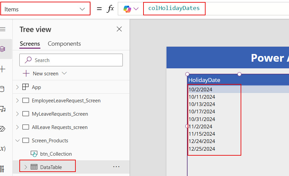
Task: Select EmployeeLeaveRequest_Screen in tree
Action: (x=66, y=101)
